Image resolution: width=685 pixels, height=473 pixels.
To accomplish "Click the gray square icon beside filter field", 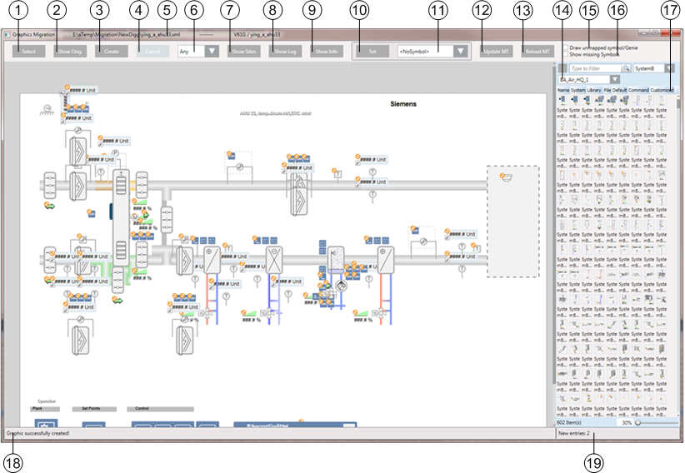I will pyautogui.click(x=563, y=68).
